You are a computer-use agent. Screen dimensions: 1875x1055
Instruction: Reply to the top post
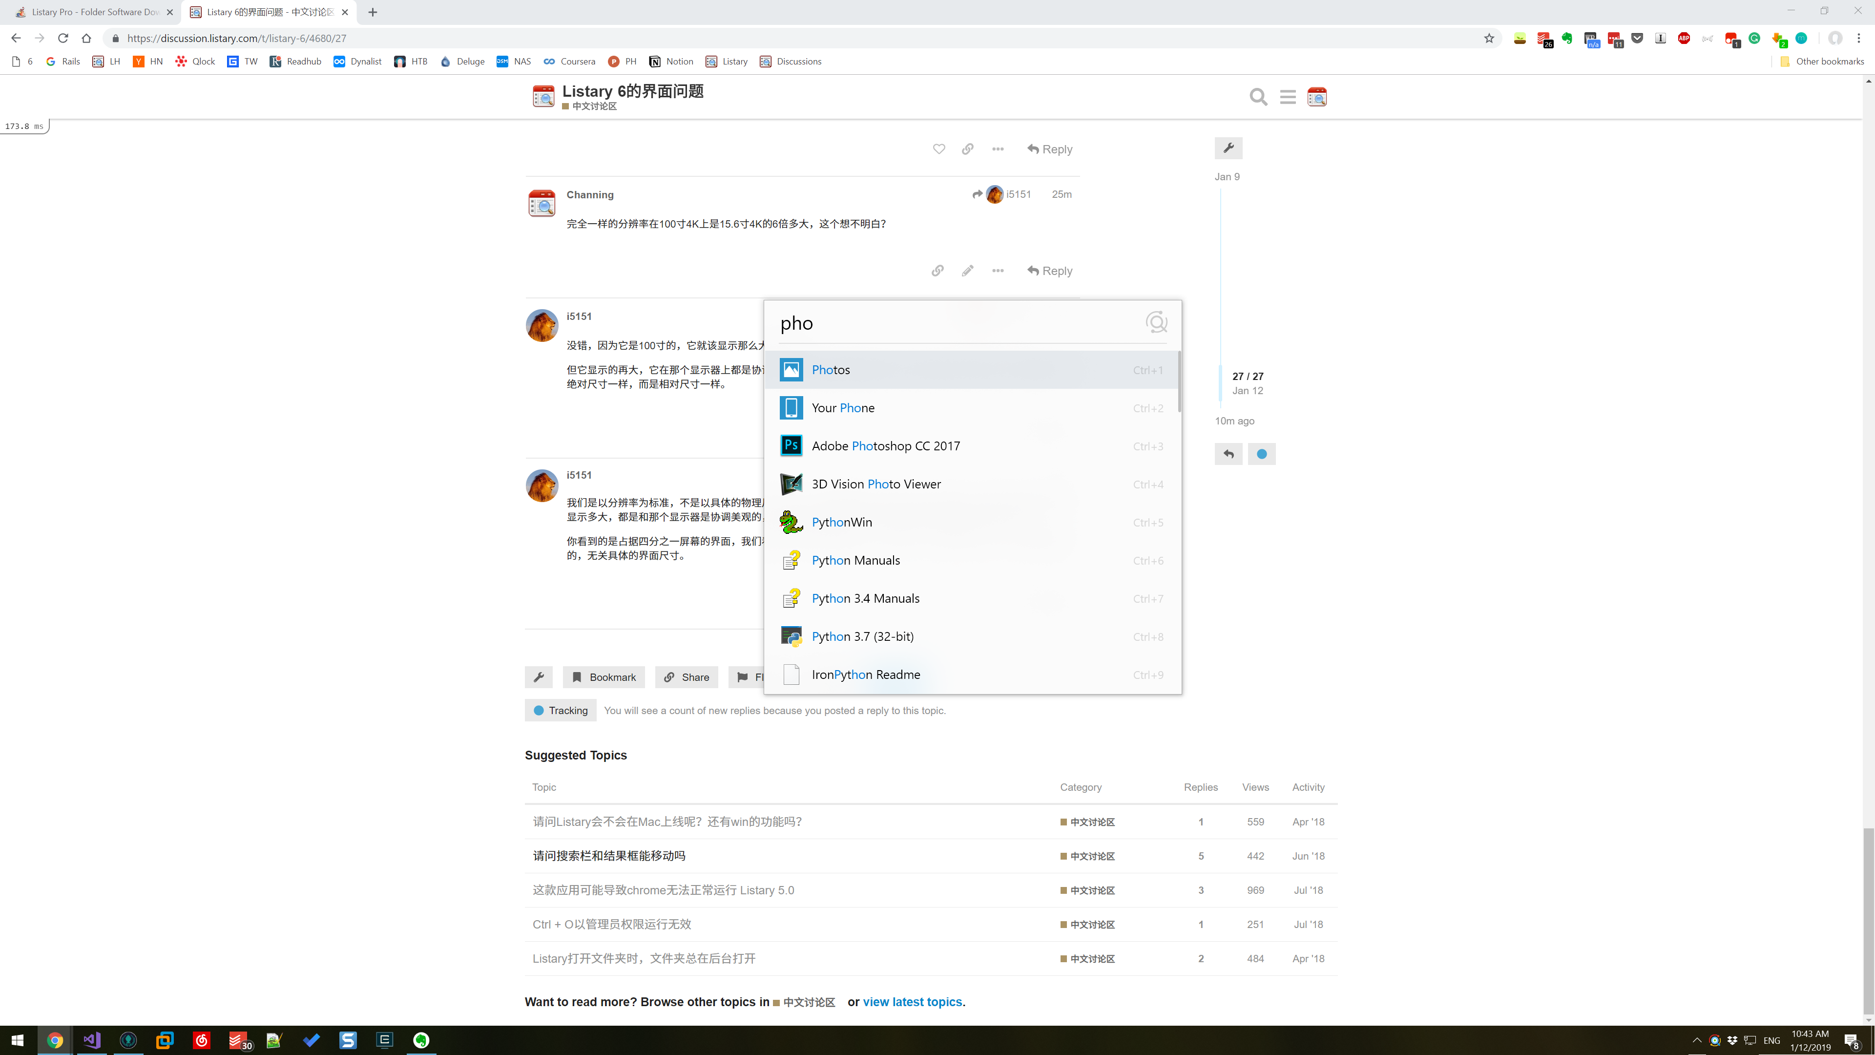pos(1050,149)
